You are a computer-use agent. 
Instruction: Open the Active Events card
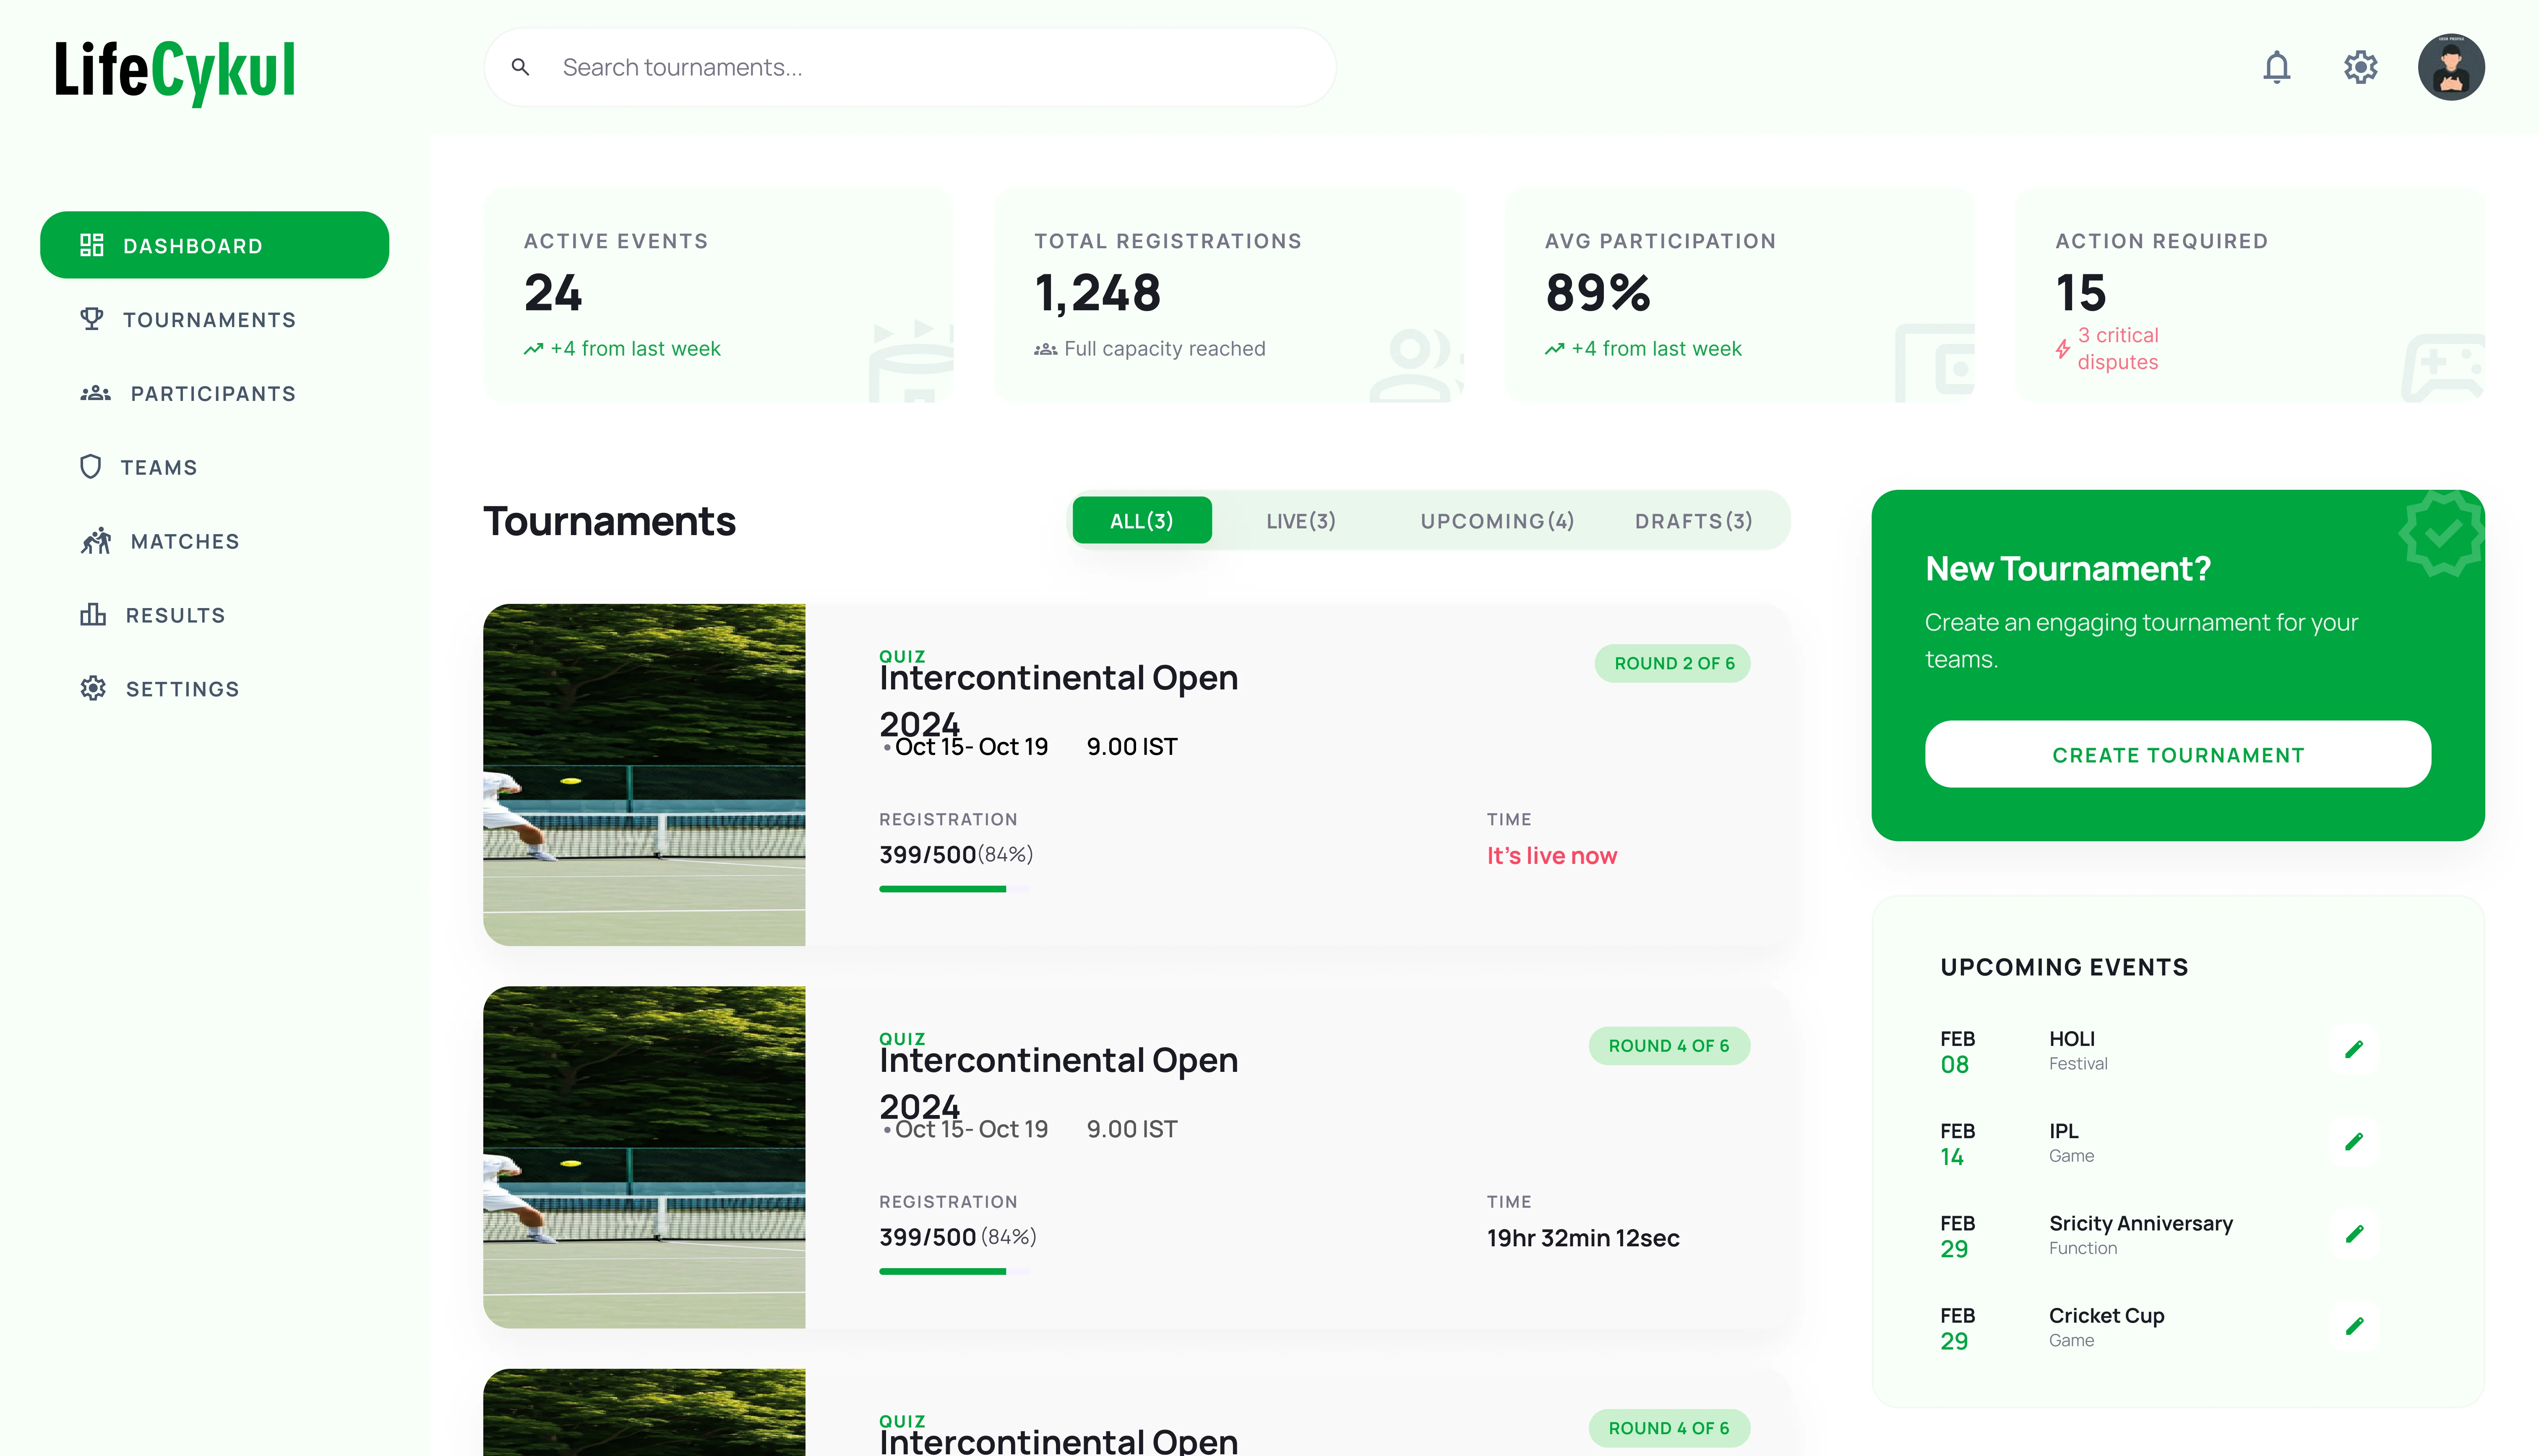coord(718,295)
